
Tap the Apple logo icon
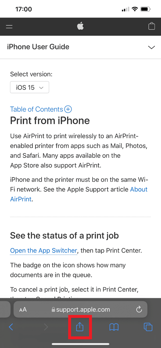80,26
